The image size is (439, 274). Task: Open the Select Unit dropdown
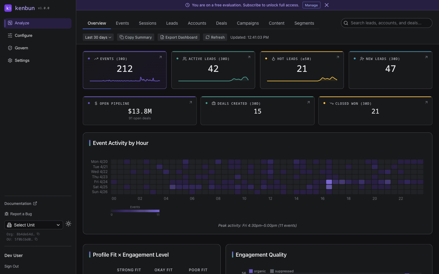[34, 225]
